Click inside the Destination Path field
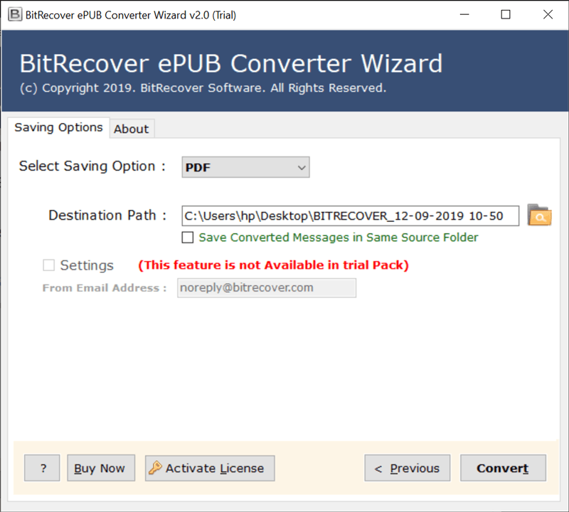The image size is (569, 512). [x=350, y=216]
